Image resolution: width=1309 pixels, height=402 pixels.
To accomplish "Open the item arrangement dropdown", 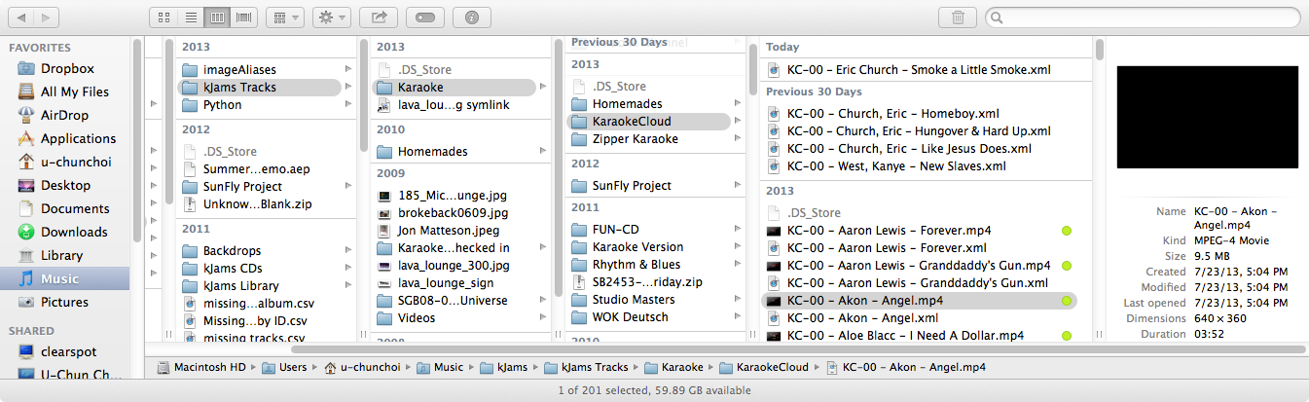I will pyautogui.click(x=285, y=18).
